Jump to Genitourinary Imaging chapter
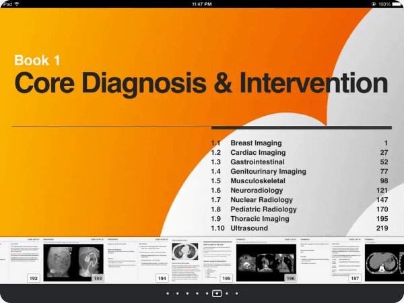The height and width of the screenshot is (303, 404). click(268, 172)
